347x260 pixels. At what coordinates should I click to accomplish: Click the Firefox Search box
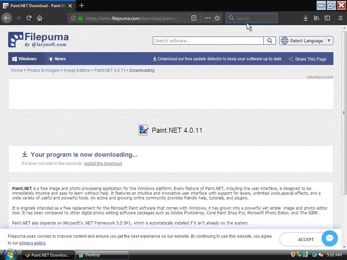(251, 18)
